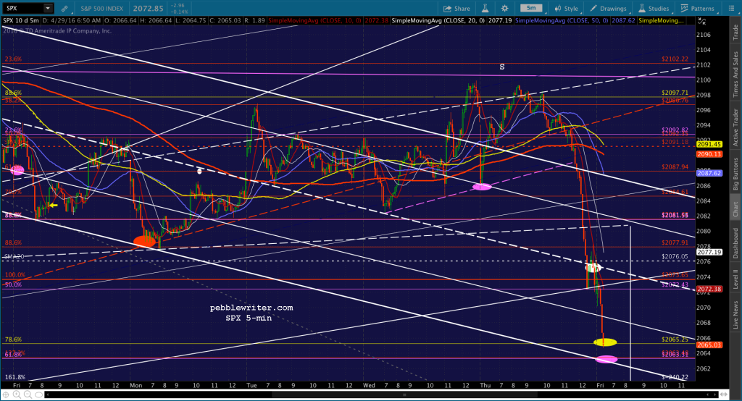The width and height of the screenshot is (742, 401).
Task: Click the S&P 500 INDEX description
Action: pyautogui.click(x=101, y=9)
